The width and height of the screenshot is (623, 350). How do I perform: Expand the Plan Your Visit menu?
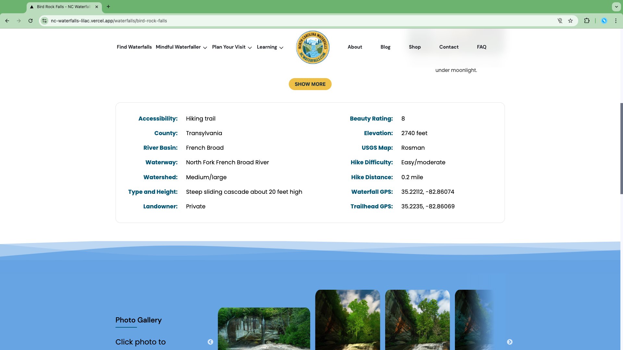pos(232,47)
